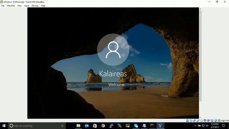
Task: Click the mouse integration status icon
Action: (215, 120)
